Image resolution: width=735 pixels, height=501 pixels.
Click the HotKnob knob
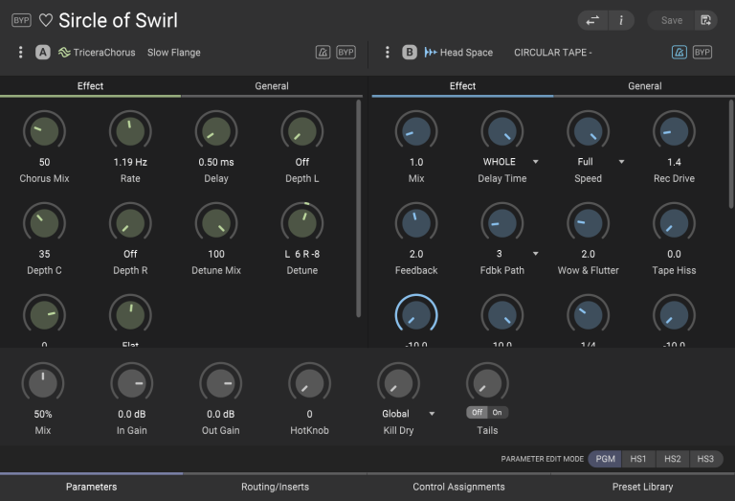pyautogui.click(x=309, y=383)
